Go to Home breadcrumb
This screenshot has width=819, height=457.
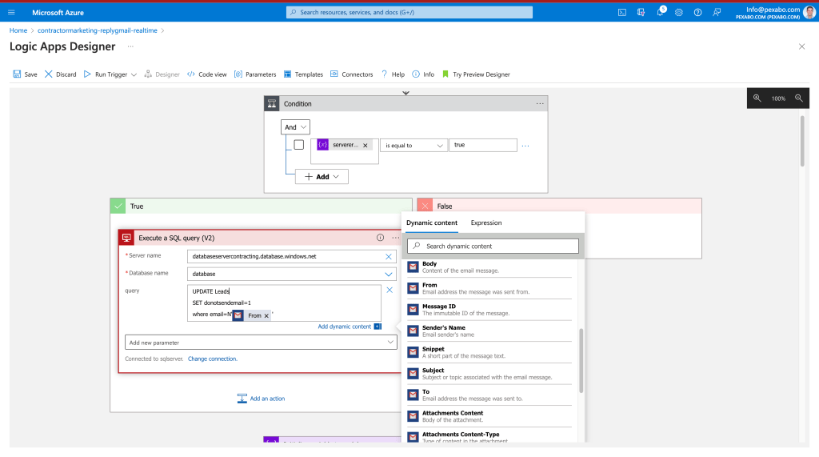point(18,30)
